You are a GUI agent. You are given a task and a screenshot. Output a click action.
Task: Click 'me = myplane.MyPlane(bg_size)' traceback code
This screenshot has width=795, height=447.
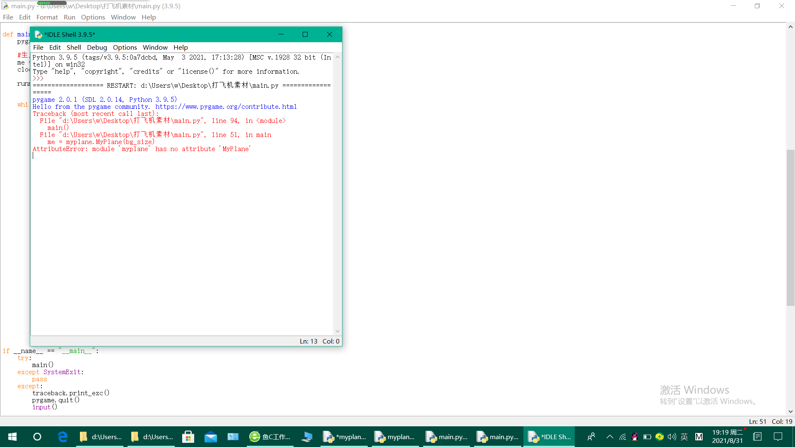coord(101,142)
